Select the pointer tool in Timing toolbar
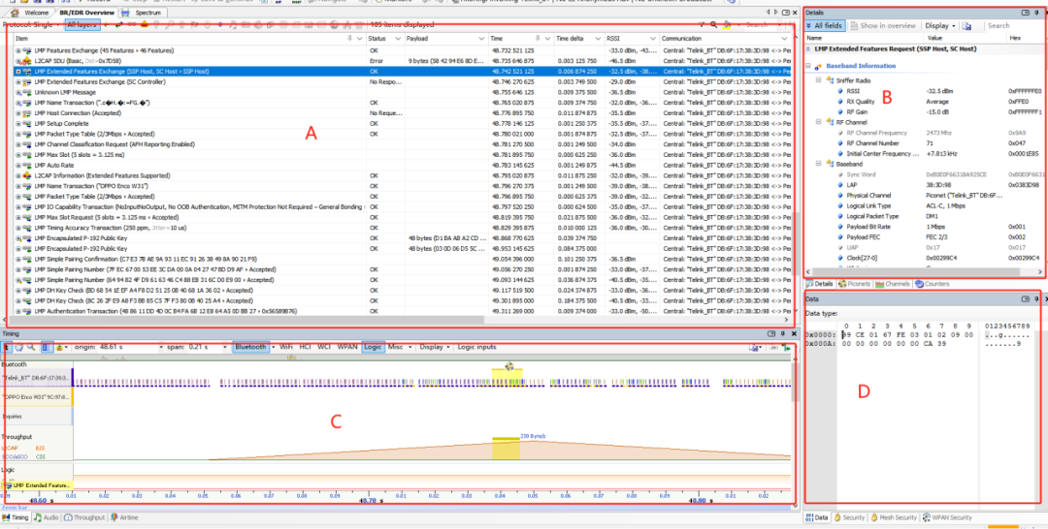This screenshot has width=1048, height=529. (x=8, y=347)
